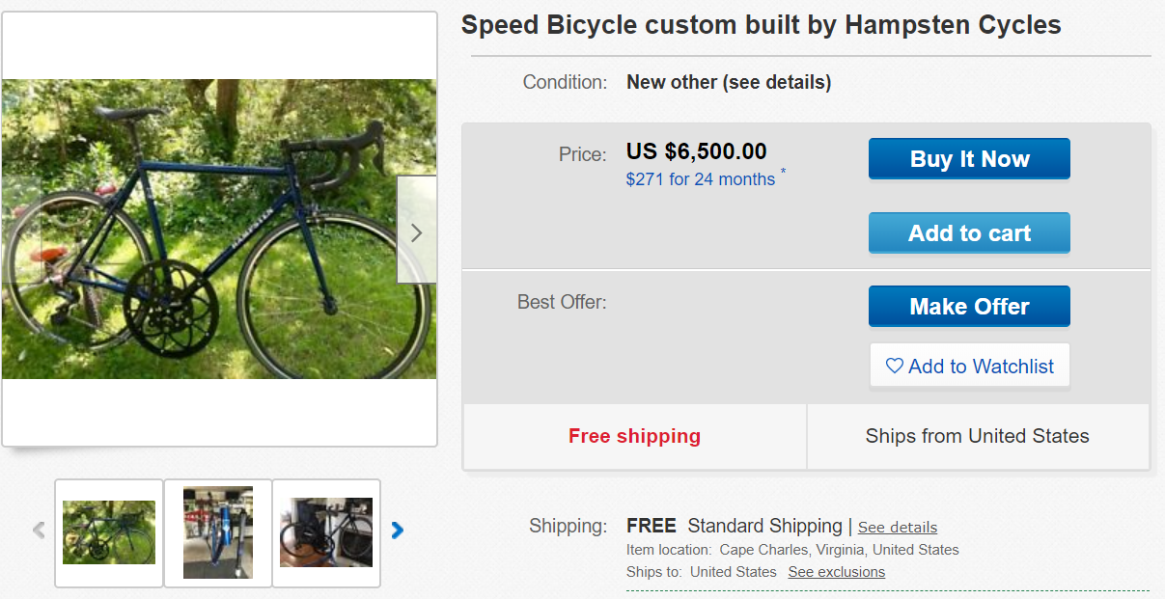Viewport: 1165px width, 599px height.
Task: Go to previous photo on main image
Action: click(x=19, y=231)
